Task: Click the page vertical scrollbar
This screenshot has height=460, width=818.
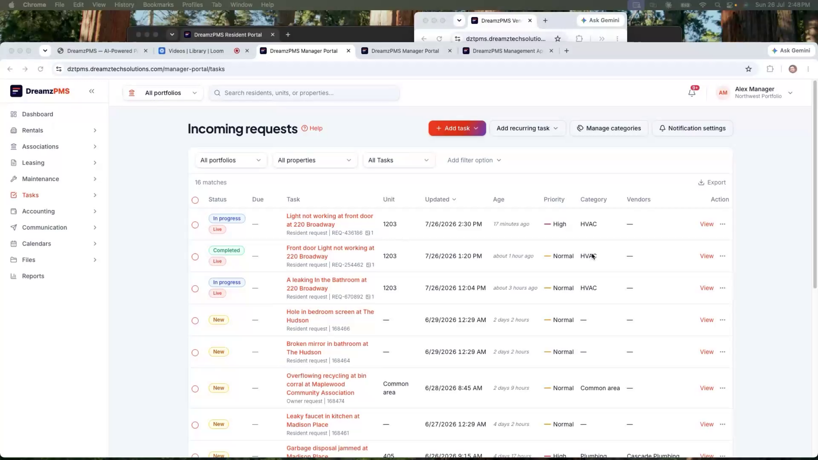Action: coord(815,184)
